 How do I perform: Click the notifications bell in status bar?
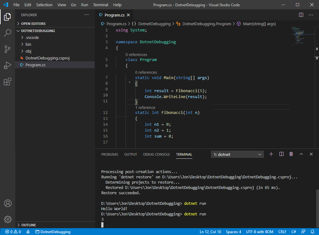coord(313,232)
